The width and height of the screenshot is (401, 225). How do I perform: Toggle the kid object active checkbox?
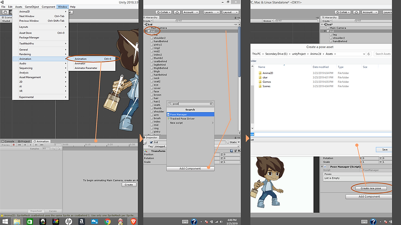(151, 142)
